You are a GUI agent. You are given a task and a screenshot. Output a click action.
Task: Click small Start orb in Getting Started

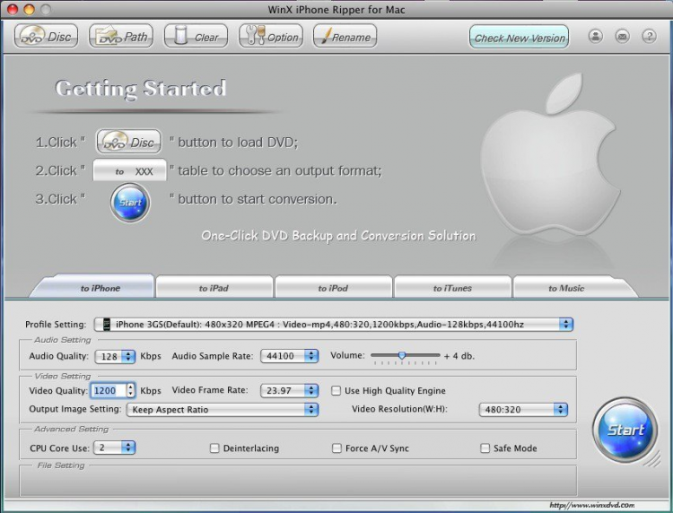pos(130,203)
